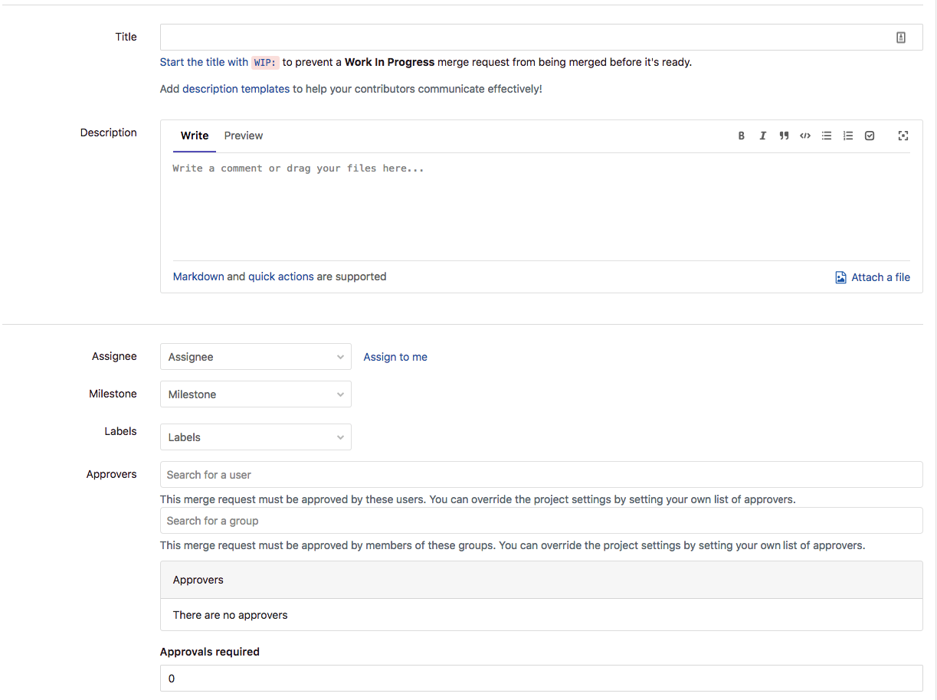Click the icon inside the Title field
This screenshot has height=700, width=937.
click(901, 37)
